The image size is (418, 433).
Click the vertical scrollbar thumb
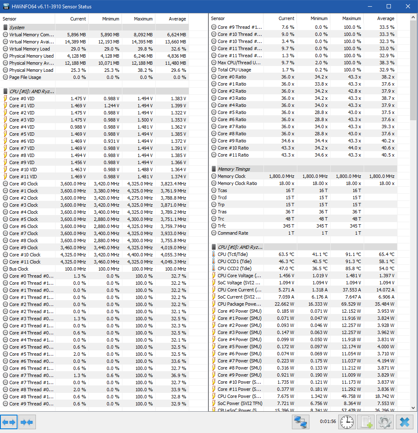pyautogui.click(x=413, y=71)
